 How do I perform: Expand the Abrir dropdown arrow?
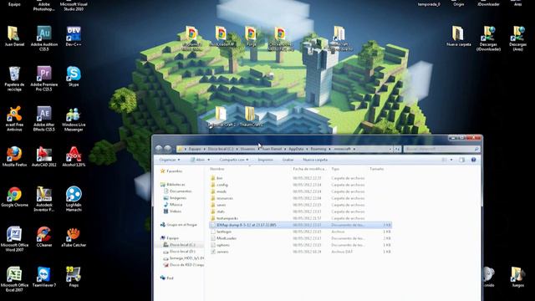(209, 160)
